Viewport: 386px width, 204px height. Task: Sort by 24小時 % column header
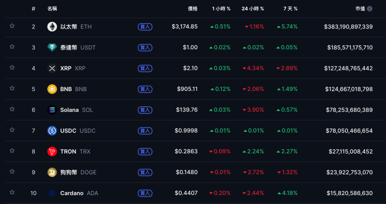coord(253,9)
